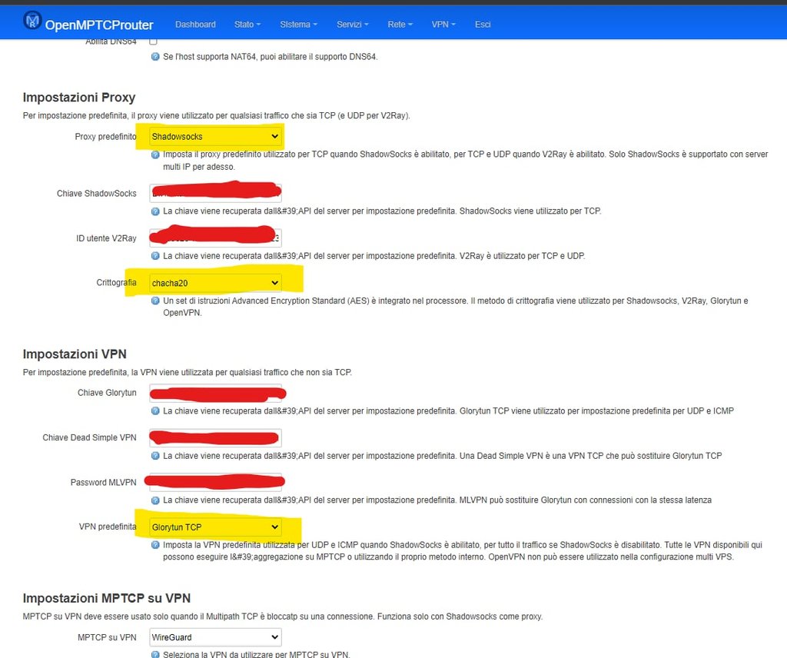Screen dimensions: 787x658
Task: Click the "Un set di istruzioni Advanced Encryption Standard" description
Action: click(x=456, y=307)
